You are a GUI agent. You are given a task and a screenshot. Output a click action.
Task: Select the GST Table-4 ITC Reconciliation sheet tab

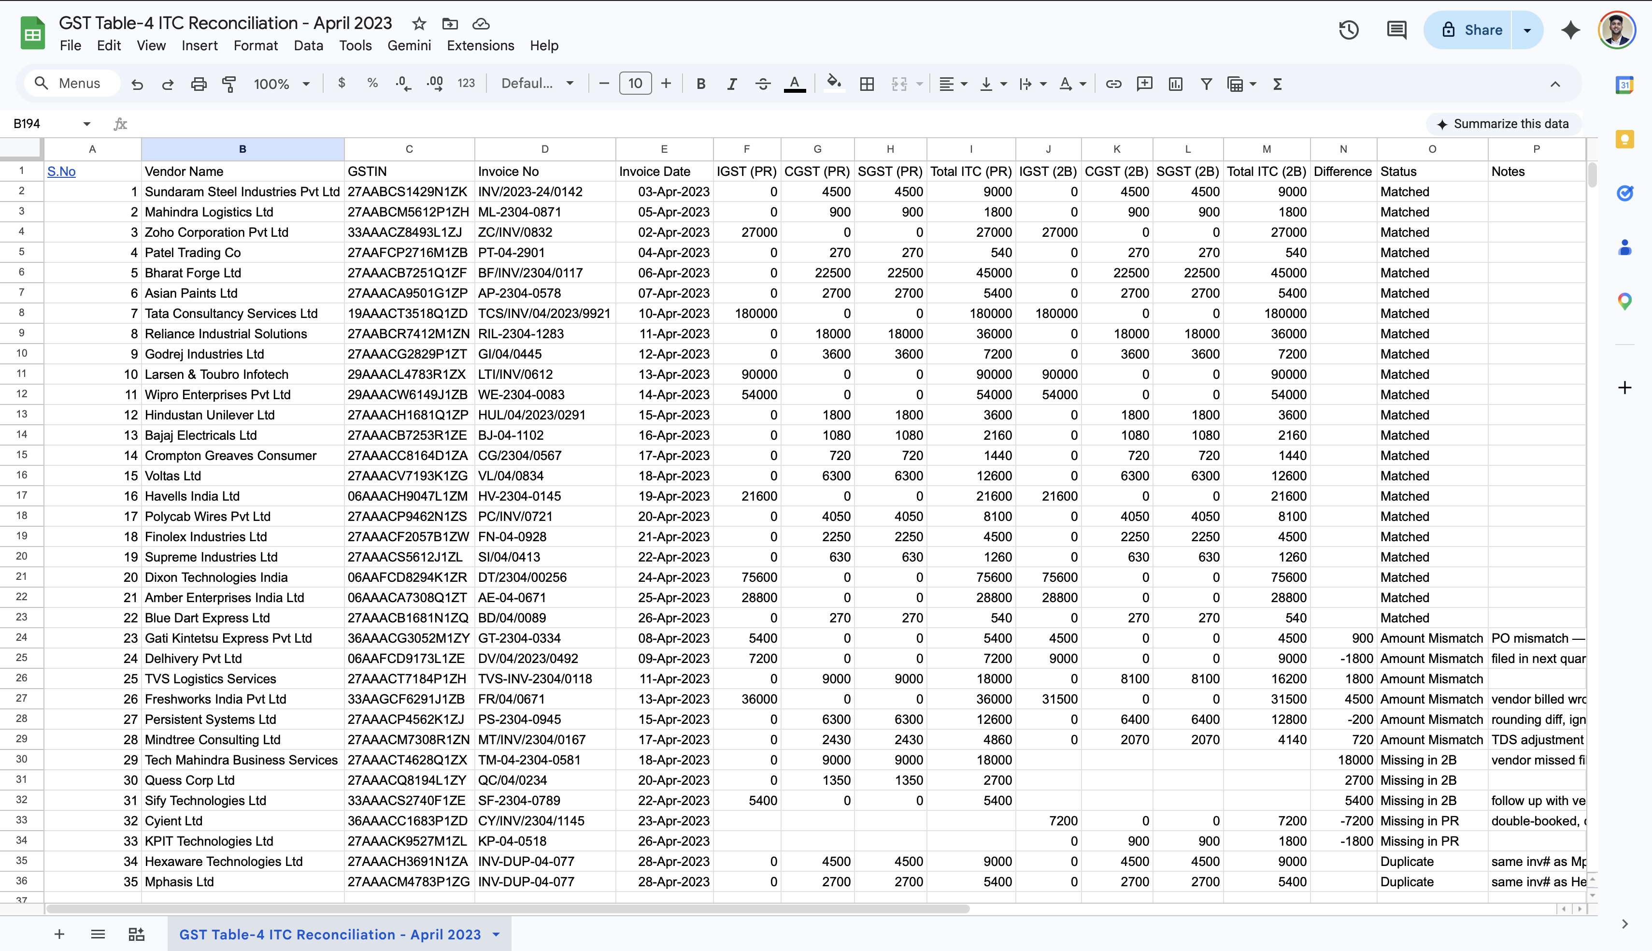(x=329, y=934)
